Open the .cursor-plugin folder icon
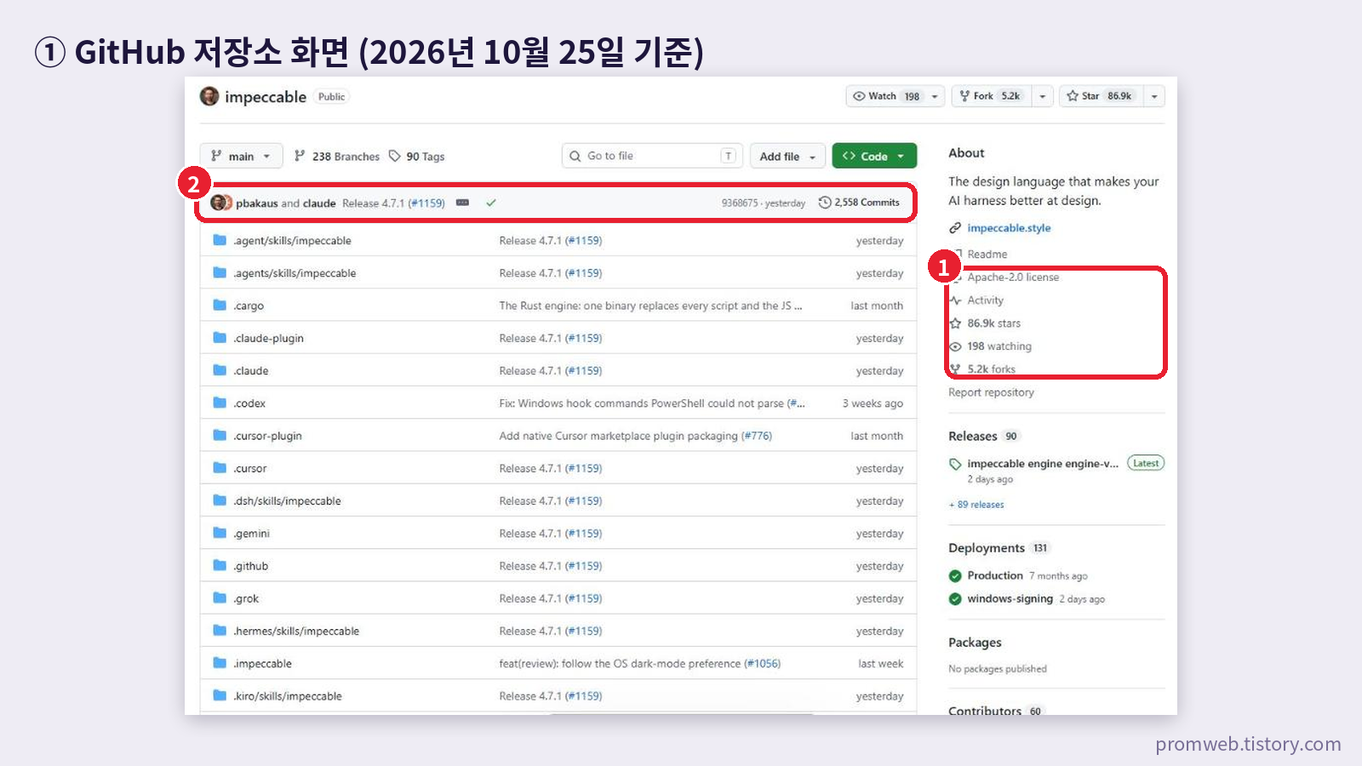 [220, 435]
